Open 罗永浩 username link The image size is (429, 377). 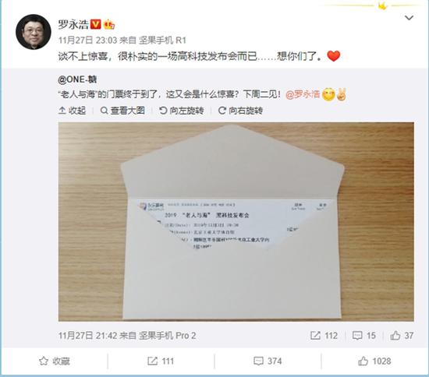(73, 25)
